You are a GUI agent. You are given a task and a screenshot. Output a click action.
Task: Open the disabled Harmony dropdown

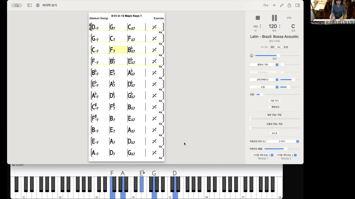(x=264, y=72)
